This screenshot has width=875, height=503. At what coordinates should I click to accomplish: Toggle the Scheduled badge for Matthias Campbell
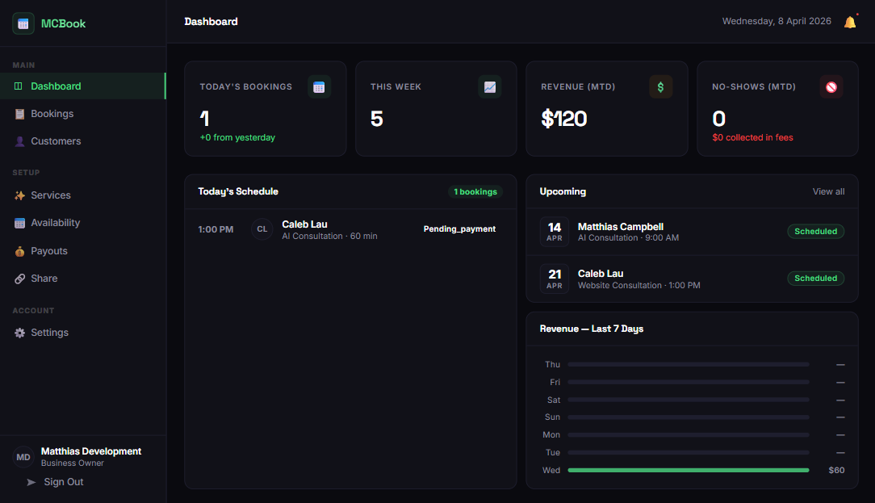tap(815, 231)
